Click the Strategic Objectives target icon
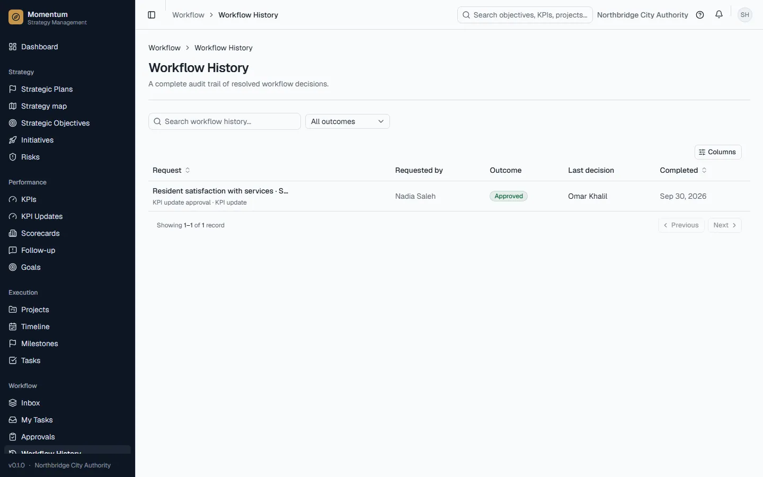The height and width of the screenshot is (477, 763). point(13,123)
